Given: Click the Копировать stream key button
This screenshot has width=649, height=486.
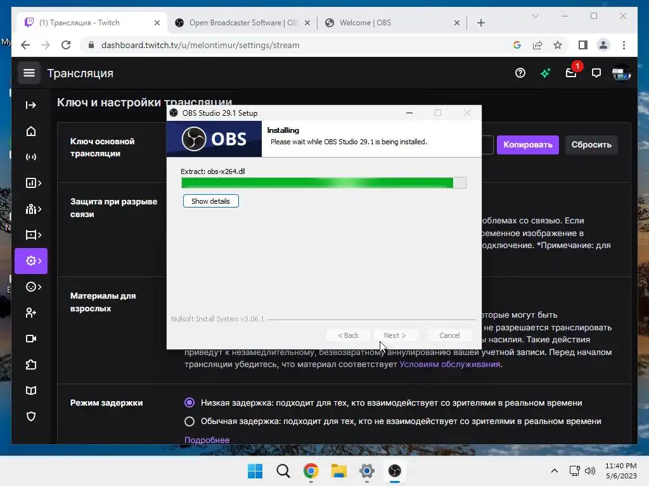Looking at the screenshot, I should coord(528,145).
